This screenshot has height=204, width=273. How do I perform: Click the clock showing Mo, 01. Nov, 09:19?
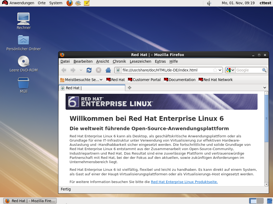[x=238, y=3]
